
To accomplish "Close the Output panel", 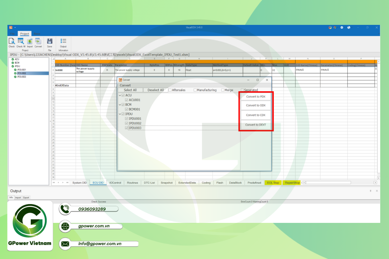I will [x=377, y=191].
